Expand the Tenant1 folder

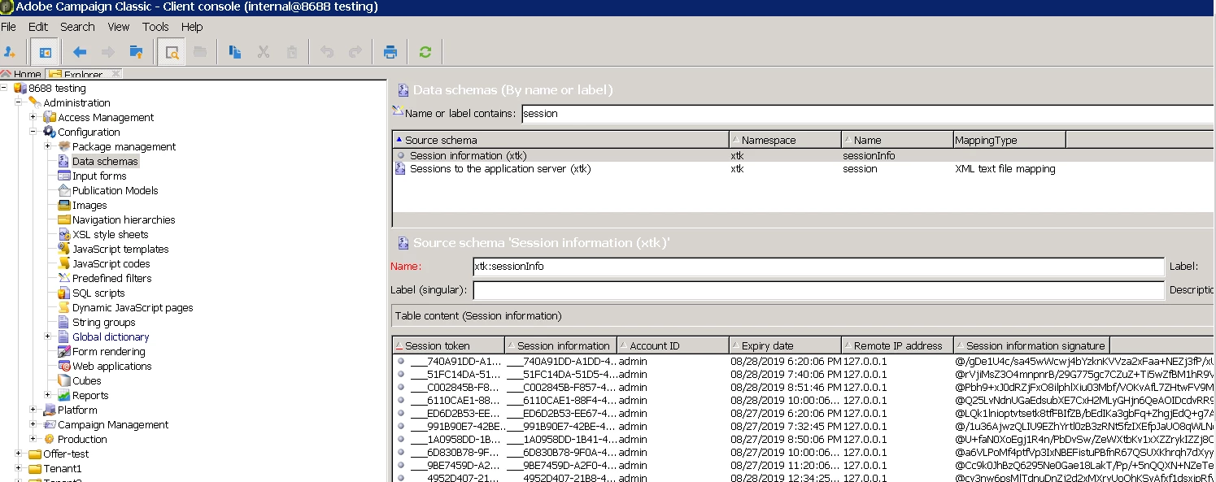(19, 468)
